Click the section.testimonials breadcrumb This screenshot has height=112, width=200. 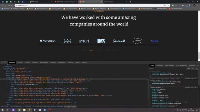(x=16, y=107)
